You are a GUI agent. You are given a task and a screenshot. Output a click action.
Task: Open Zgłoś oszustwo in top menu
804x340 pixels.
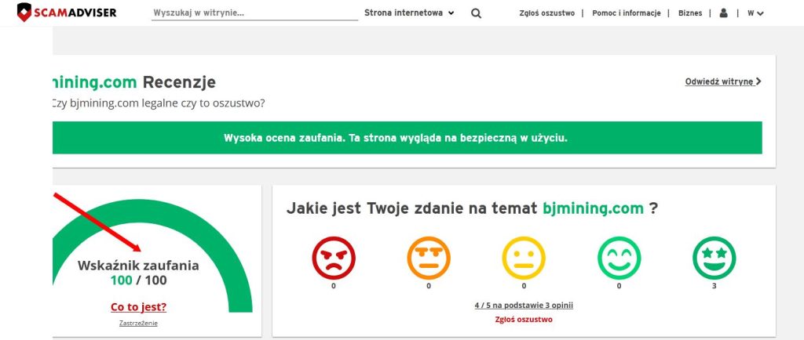(547, 13)
